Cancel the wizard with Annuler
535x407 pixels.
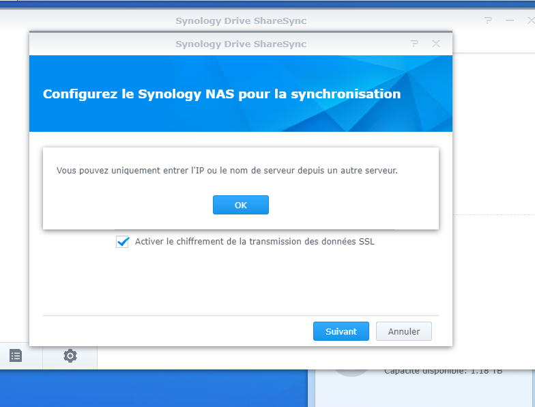[404, 331]
